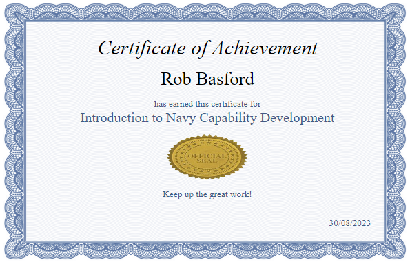This screenshot has width=410, height=262.
Task: Click the gold official seal emblem
Action: (207, 157)
